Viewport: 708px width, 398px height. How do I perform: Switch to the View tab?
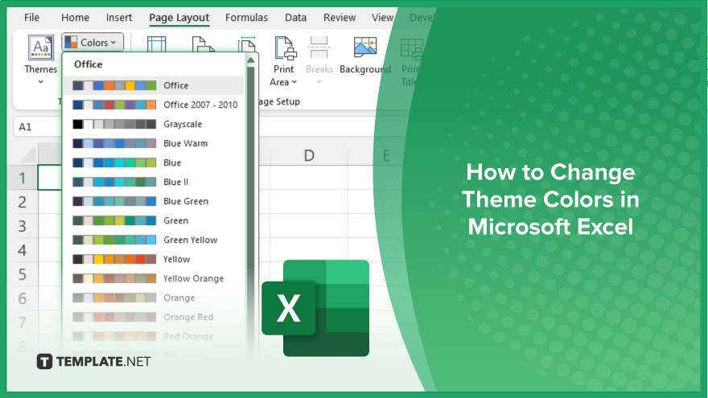click(382, 18)
